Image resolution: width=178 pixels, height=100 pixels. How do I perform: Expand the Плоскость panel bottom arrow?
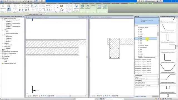tap(82, 12)
